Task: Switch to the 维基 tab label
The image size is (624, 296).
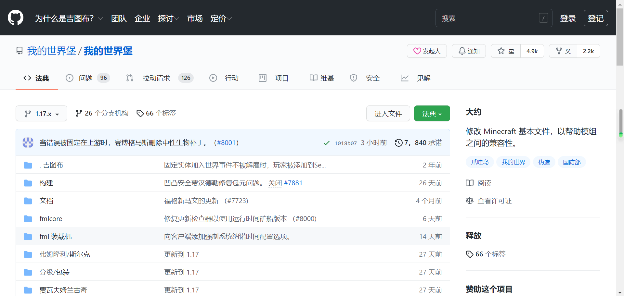Action: pos(327,78)
